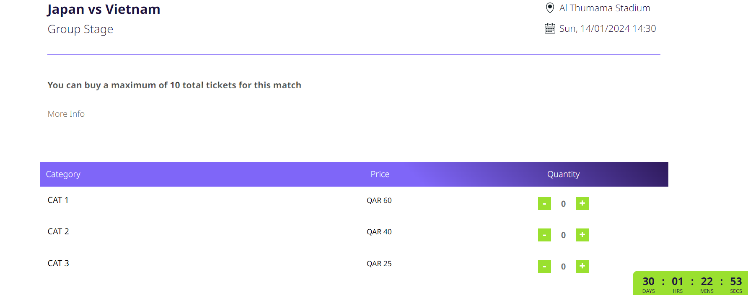Click the calendar icon next to date
748x295 pixels.
[550, 28]
